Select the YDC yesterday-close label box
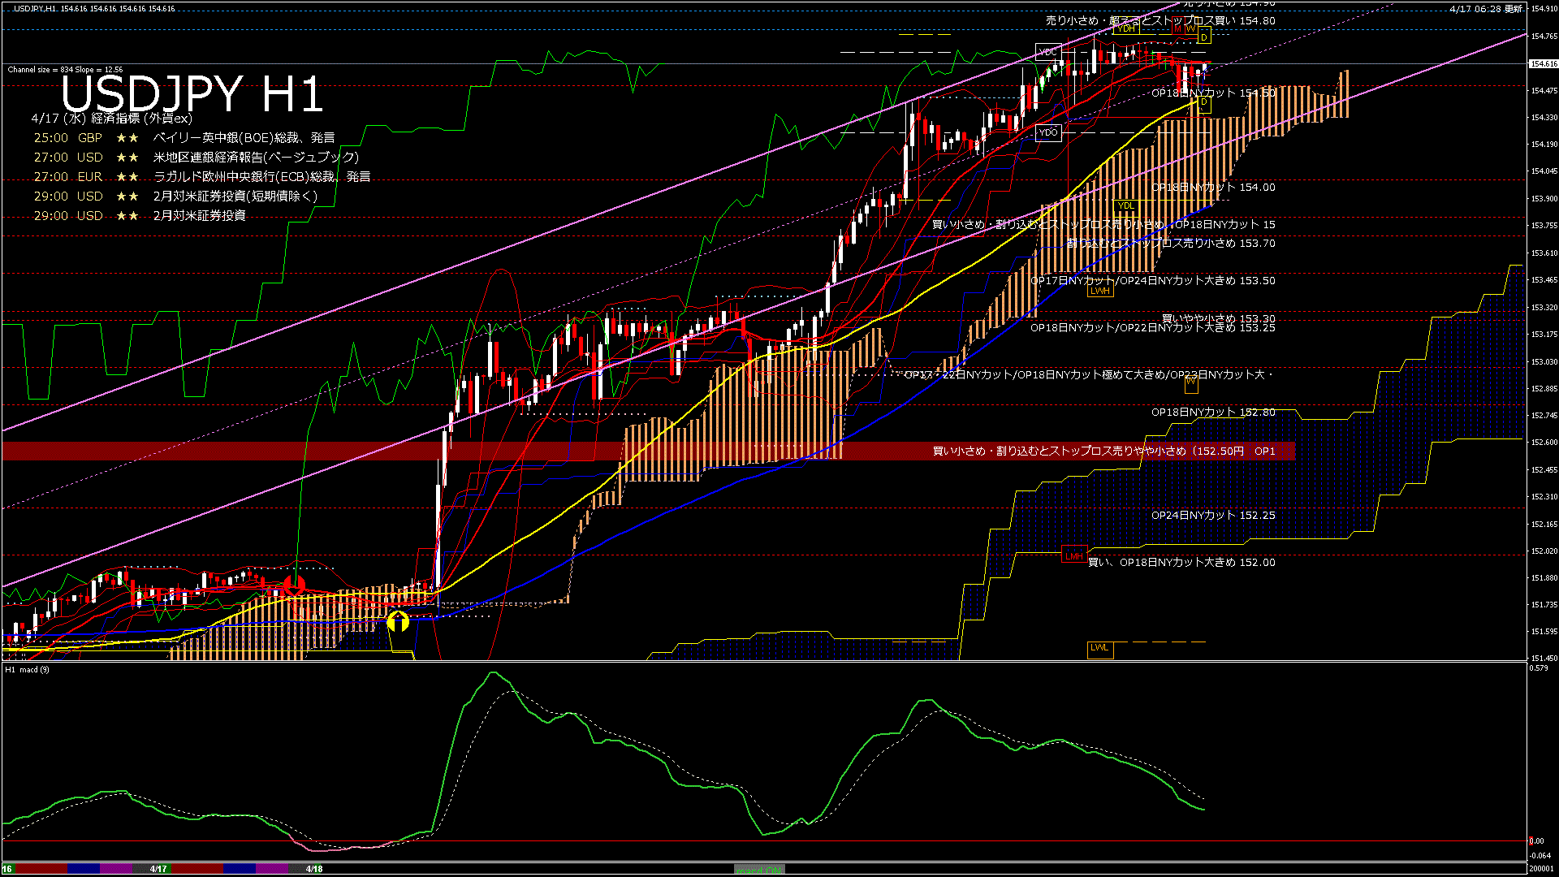 click(x=1047, y=52)
